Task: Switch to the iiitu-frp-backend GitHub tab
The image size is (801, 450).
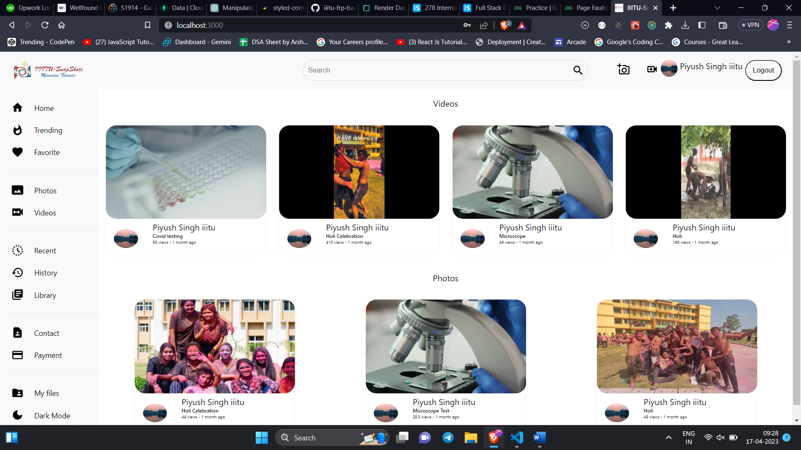Action: (333, 8)
